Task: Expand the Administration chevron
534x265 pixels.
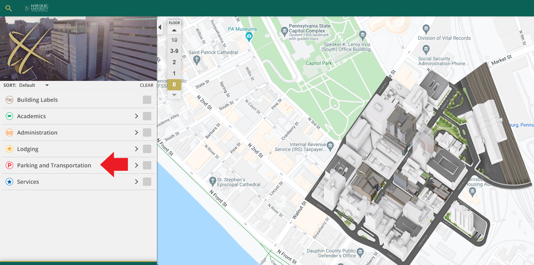Action: pyautogui.click(x=137, y=132)
